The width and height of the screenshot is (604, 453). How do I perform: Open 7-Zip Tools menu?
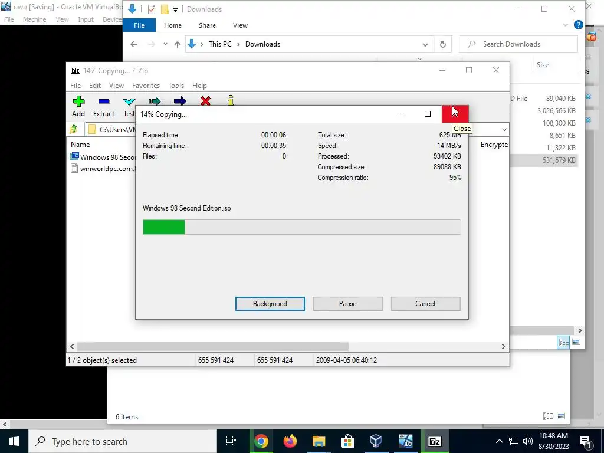(x=176, y=86)
